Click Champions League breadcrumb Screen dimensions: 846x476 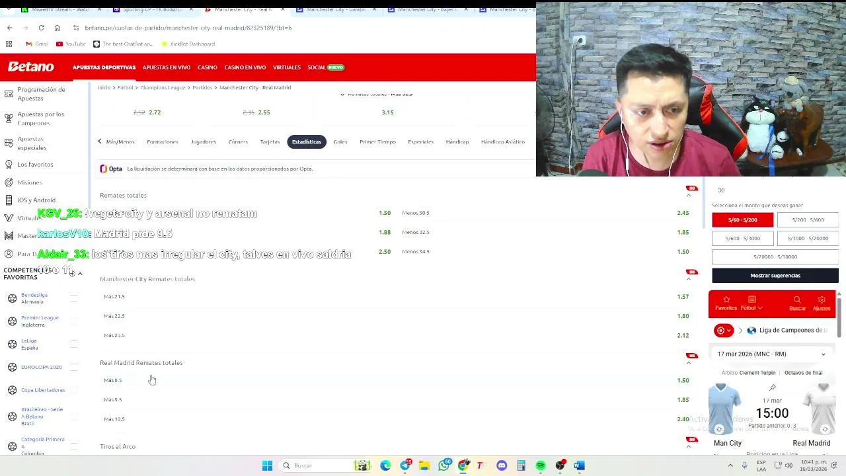163,87
